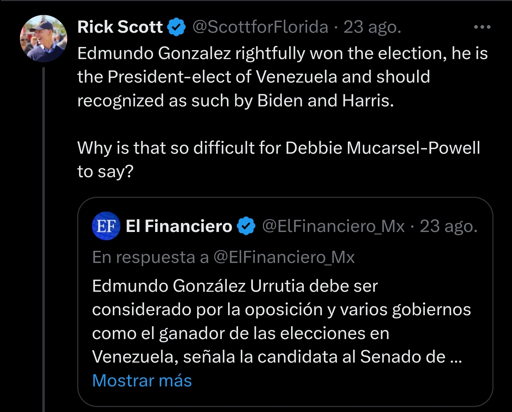Click the name 'Debbie Mucarsel-Powell' in the tweet
This screenshot has height=412, width=512.
[382, 148]
